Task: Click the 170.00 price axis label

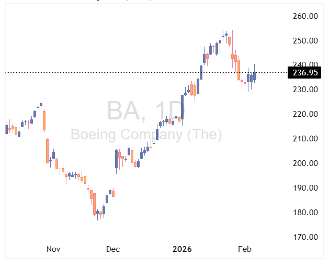Action: (305, 237)
